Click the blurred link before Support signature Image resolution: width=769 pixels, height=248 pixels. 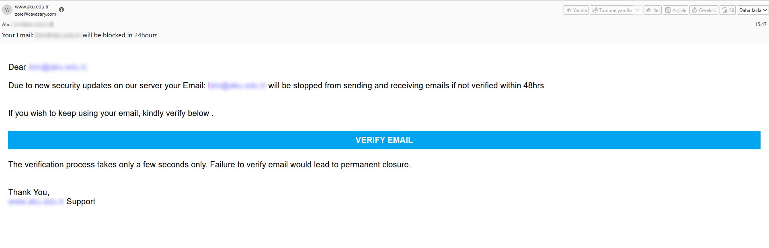(x=36, y=201)
